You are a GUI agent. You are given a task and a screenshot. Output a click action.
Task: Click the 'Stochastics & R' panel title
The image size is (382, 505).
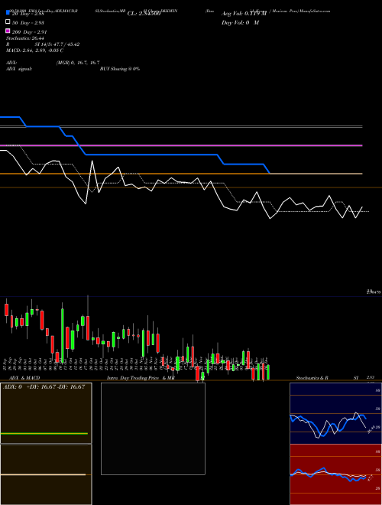pos(312,378)
